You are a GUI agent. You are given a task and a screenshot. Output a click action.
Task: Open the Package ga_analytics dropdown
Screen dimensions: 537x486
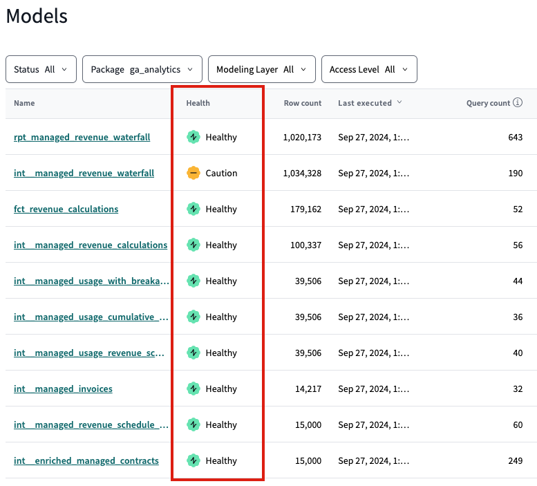pos(142,69)
